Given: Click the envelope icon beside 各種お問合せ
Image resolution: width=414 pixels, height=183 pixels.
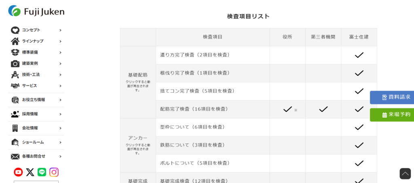Looking at the screenshot, I should point(15,156).
